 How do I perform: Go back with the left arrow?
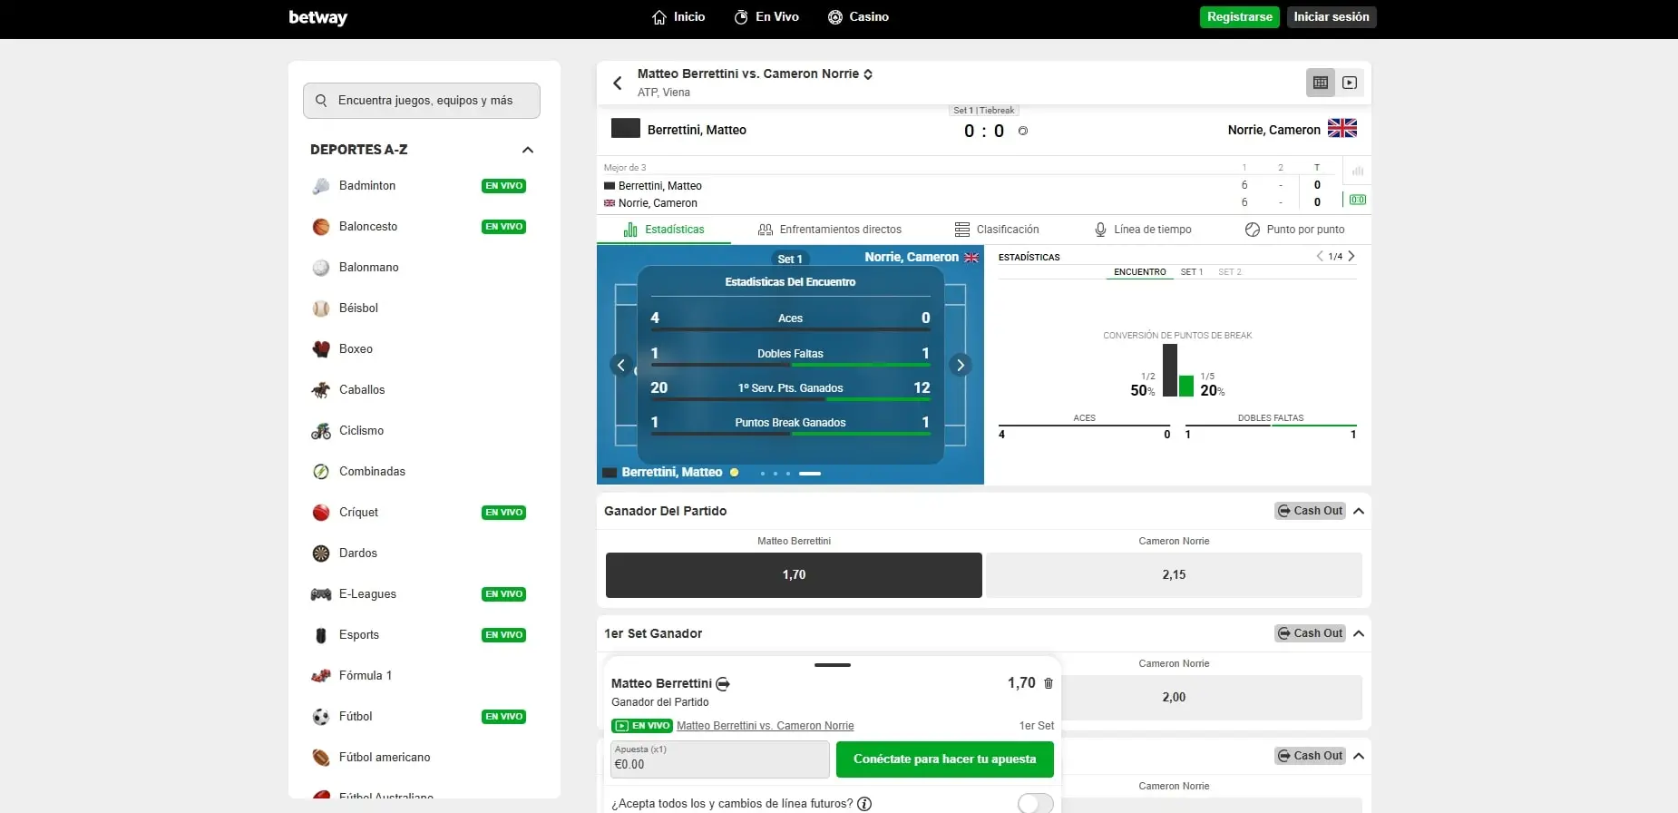point(618,83)
